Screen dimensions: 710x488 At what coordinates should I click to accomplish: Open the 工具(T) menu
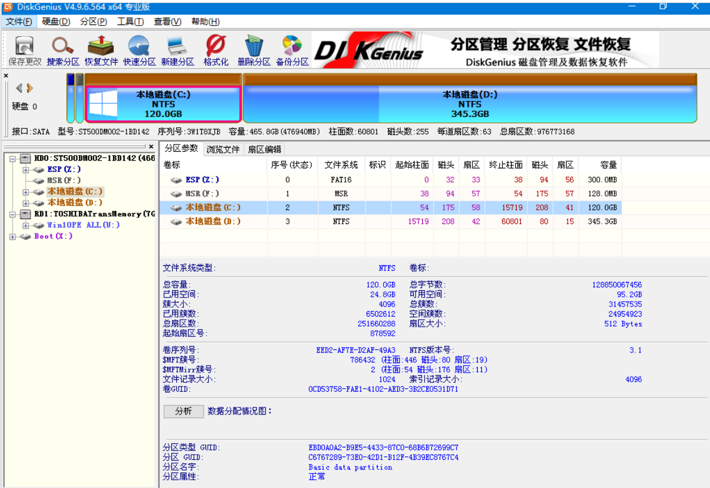click(130, 22)
